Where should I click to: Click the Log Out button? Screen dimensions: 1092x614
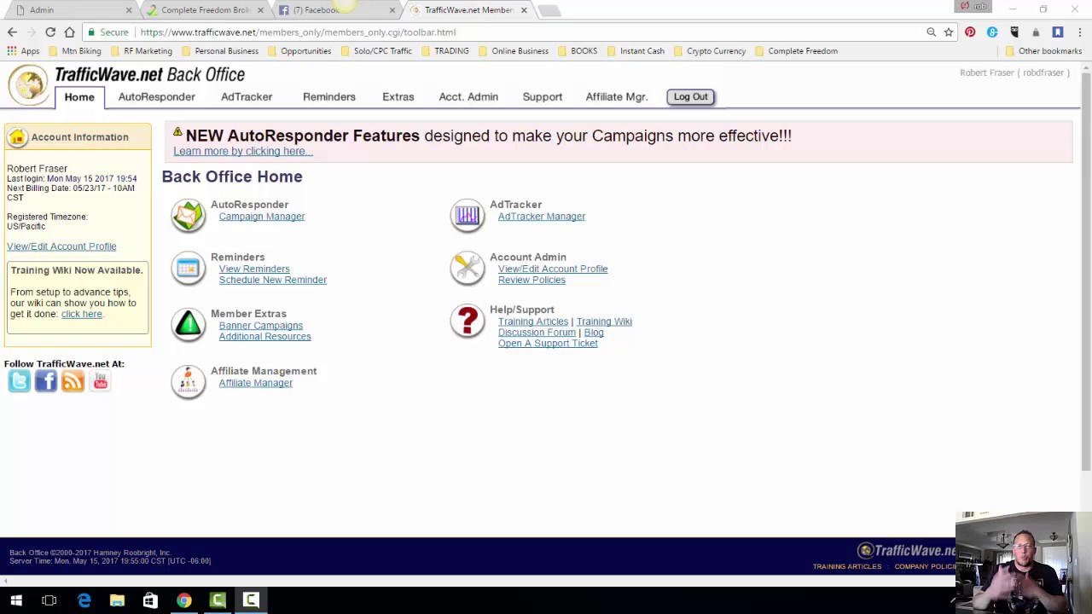click(x=691, y=97)
